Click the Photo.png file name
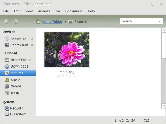Image resolution: width=166 pixels, height=124 pixels. click(x=66, y=72)
